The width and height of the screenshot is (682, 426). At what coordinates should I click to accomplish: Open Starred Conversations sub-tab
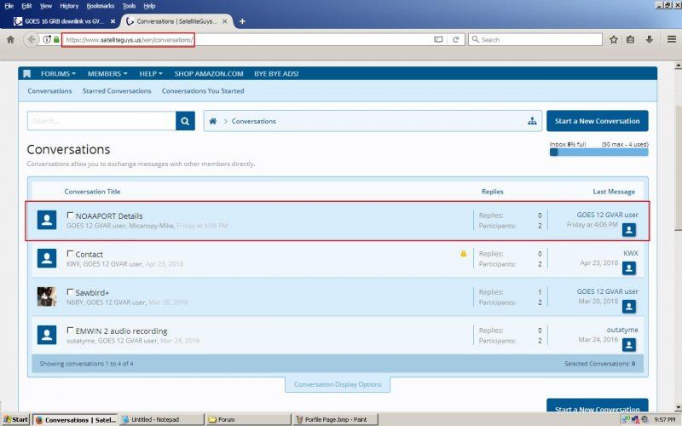pos(117,91)
